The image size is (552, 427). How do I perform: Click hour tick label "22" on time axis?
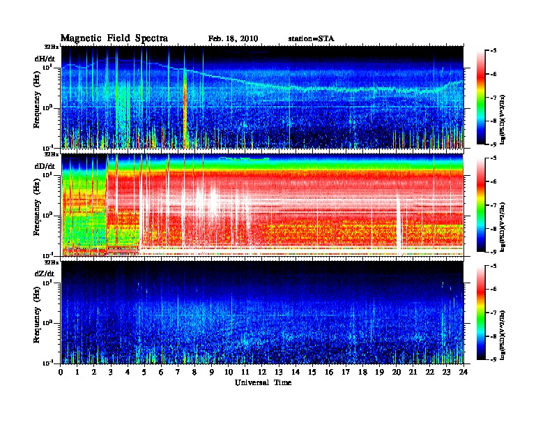pos(430,372)
